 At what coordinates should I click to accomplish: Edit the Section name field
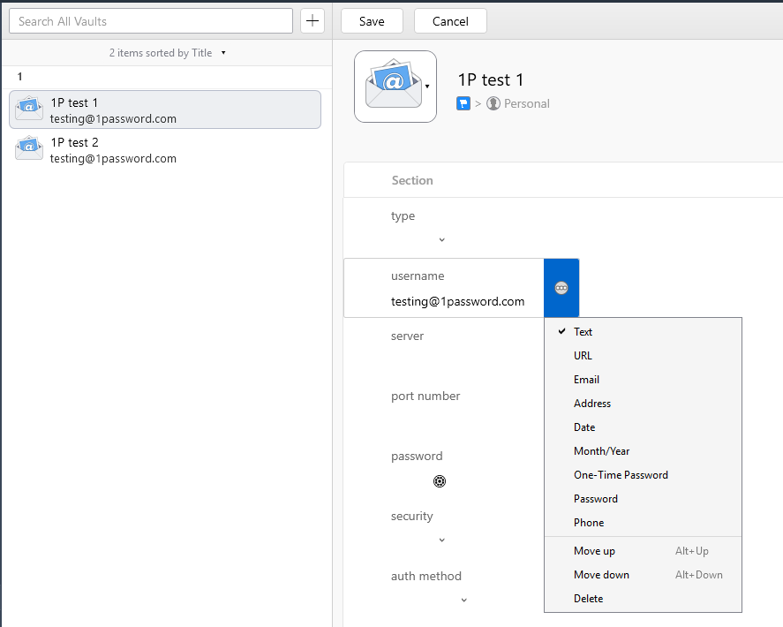click(412, 180)
